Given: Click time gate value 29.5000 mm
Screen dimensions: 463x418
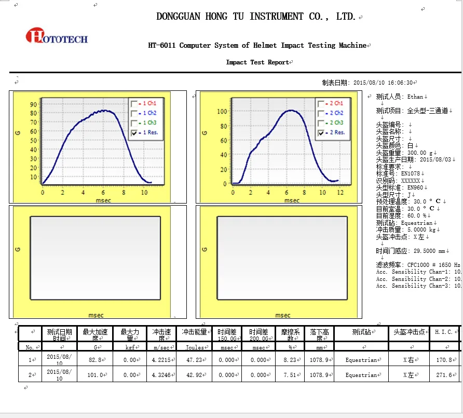Looking at the screenshot, I should (x=429, y=251).
